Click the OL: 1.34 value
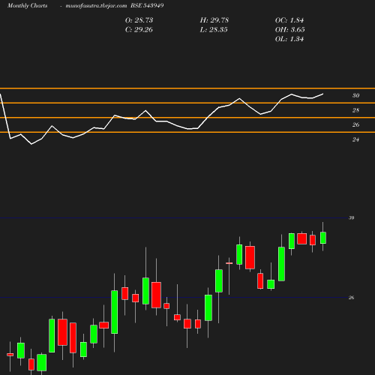The image size is (375, 375). pyautogui.click(x=289, y=39)
